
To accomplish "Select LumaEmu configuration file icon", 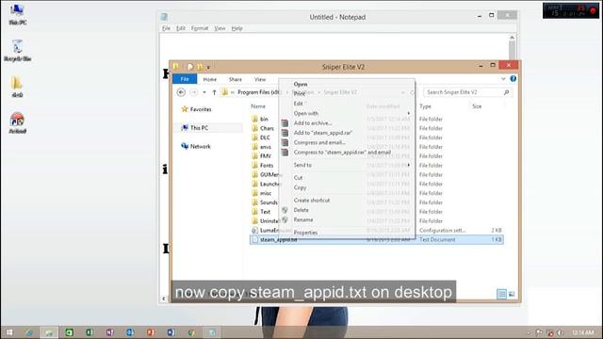I will pos(254,230).
